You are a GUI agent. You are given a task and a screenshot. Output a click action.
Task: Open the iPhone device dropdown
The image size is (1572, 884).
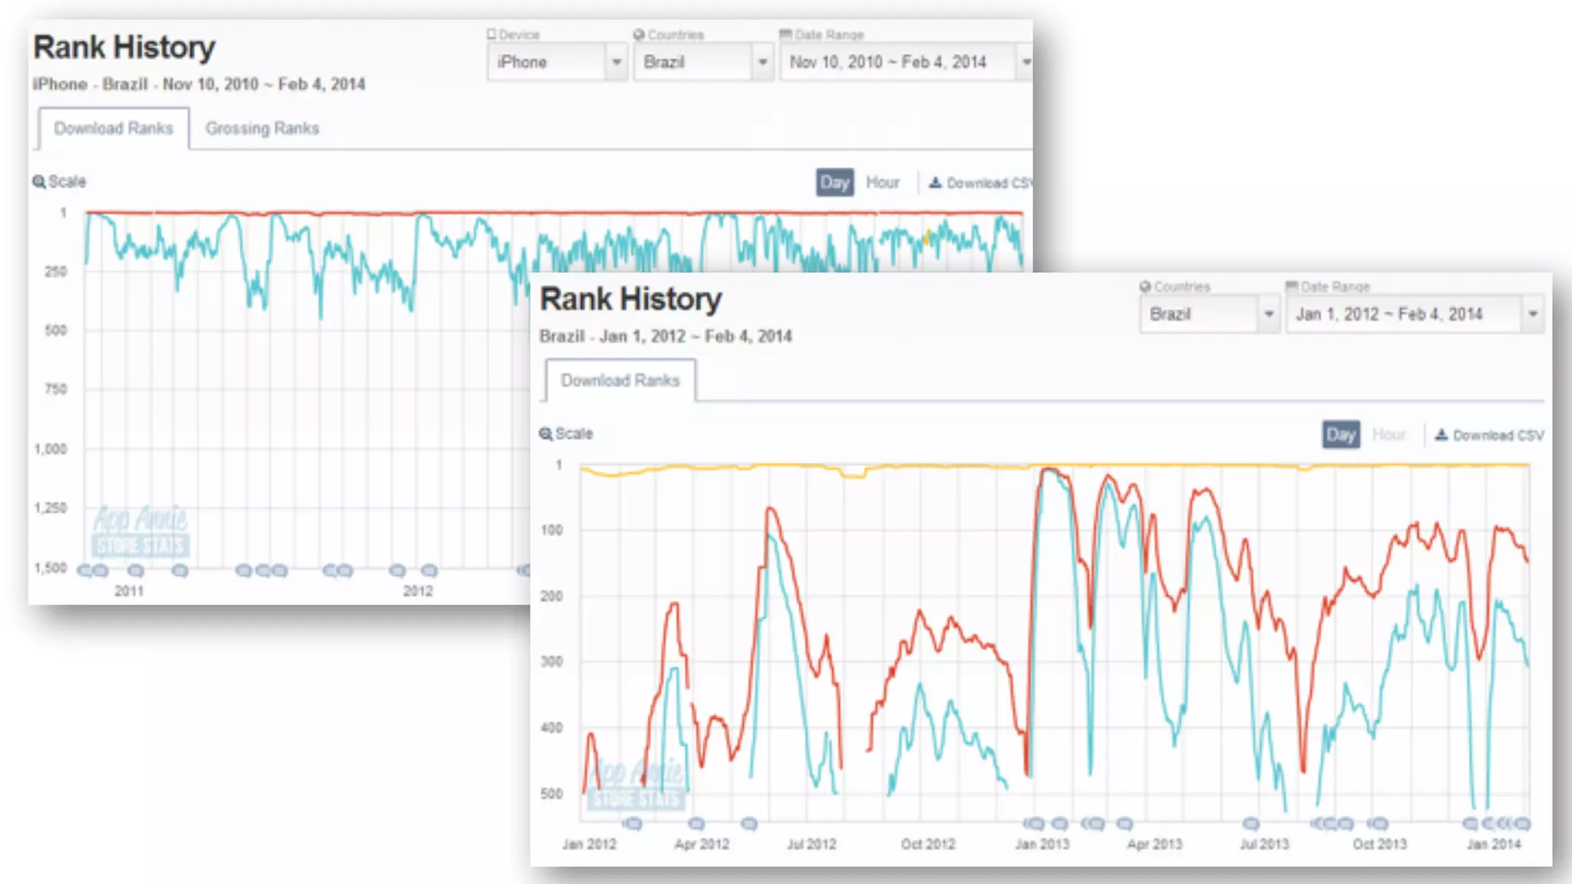tap(557, 62)
